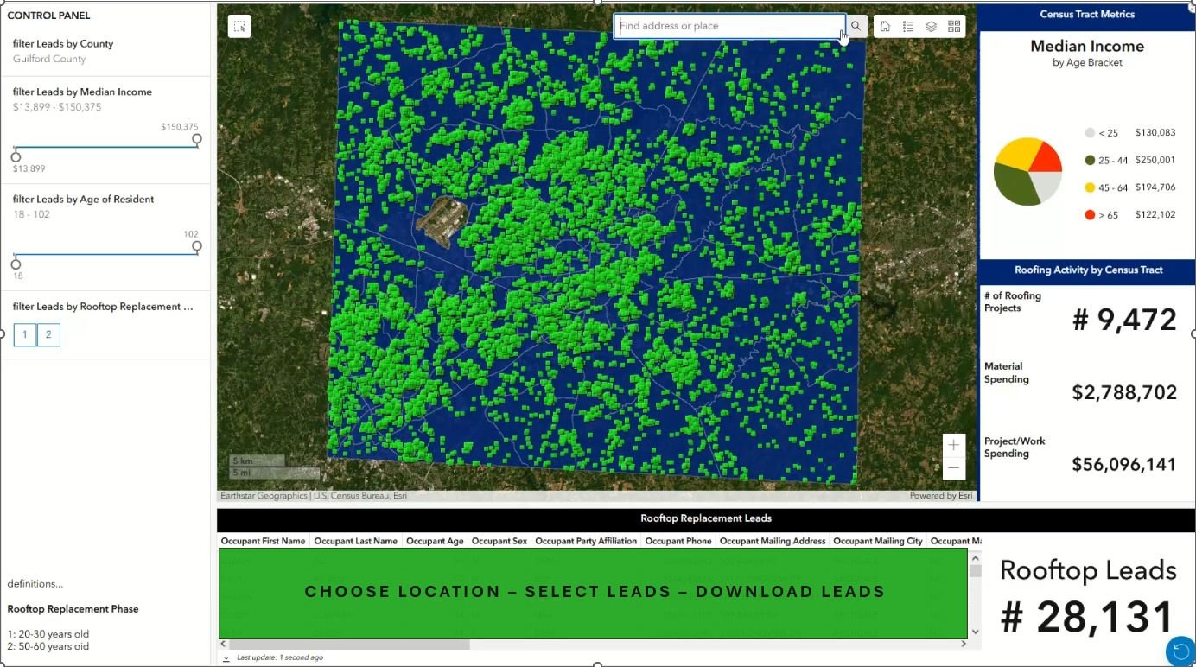Viewport: 1196px width, 667px height.
Task: Click the map search magnifier button
Action: (856, 26)
